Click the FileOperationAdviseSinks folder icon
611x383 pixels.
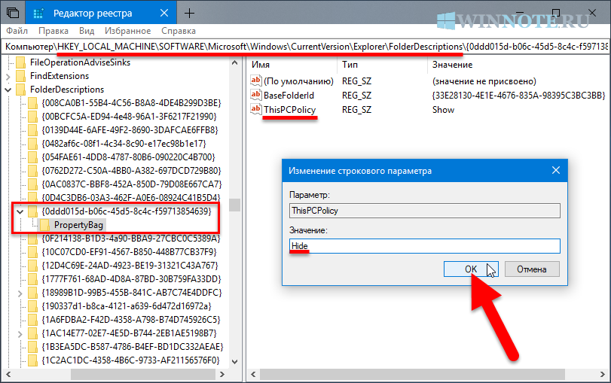(x=21, y=62)
